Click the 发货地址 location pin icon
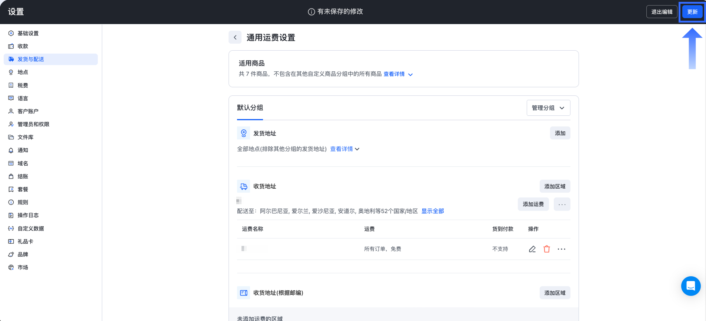Screen dimensions: 706x321 244,133
